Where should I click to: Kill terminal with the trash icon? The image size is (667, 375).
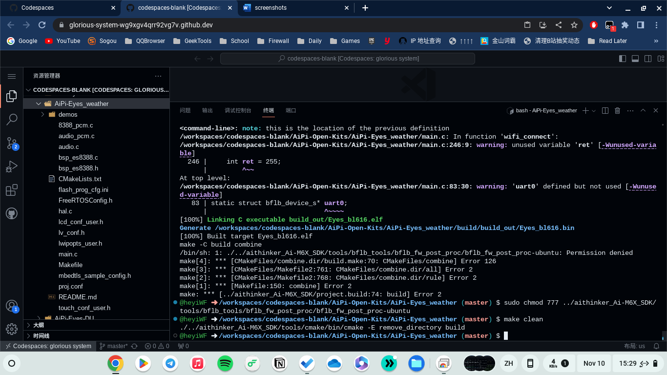(x=617, y=111)
